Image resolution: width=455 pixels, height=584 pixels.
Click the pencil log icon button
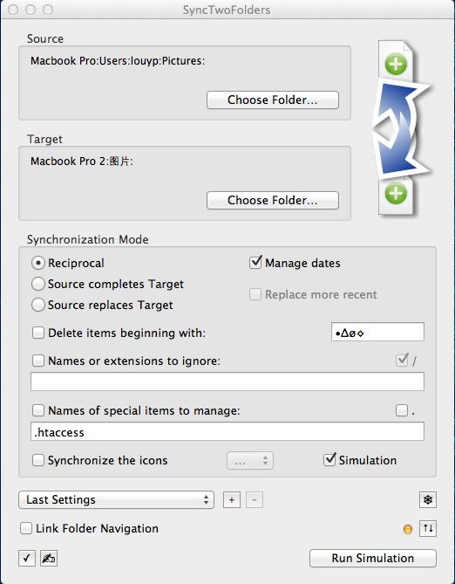(x=49, y=558)
